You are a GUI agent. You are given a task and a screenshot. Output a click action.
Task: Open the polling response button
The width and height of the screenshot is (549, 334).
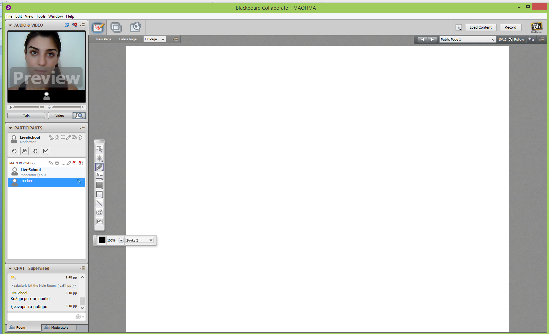tap(46, 151)
